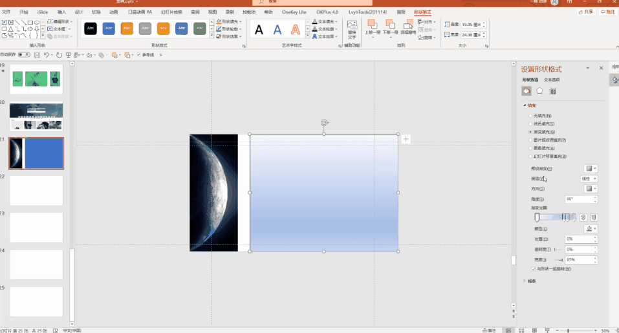Select 幻灯片背景填充(B) option
This screenshot has width=619, height=333.
pyautogui.click(x=530, y=156)
